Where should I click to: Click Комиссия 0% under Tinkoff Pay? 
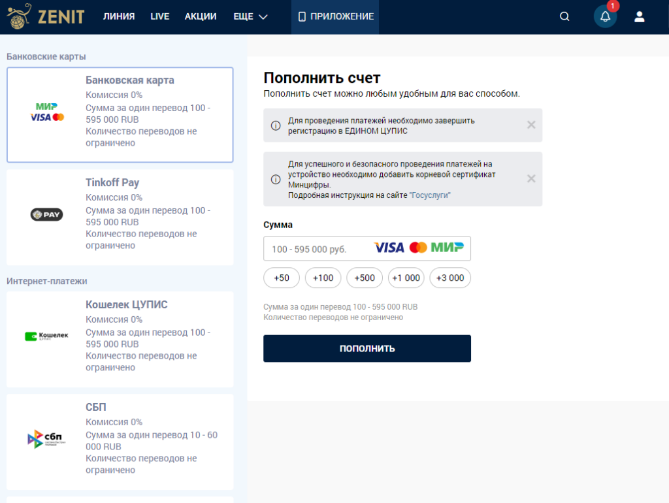coord(114,197)
